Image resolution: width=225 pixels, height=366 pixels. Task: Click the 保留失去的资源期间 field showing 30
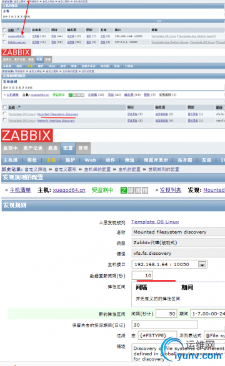pos(164,325)
